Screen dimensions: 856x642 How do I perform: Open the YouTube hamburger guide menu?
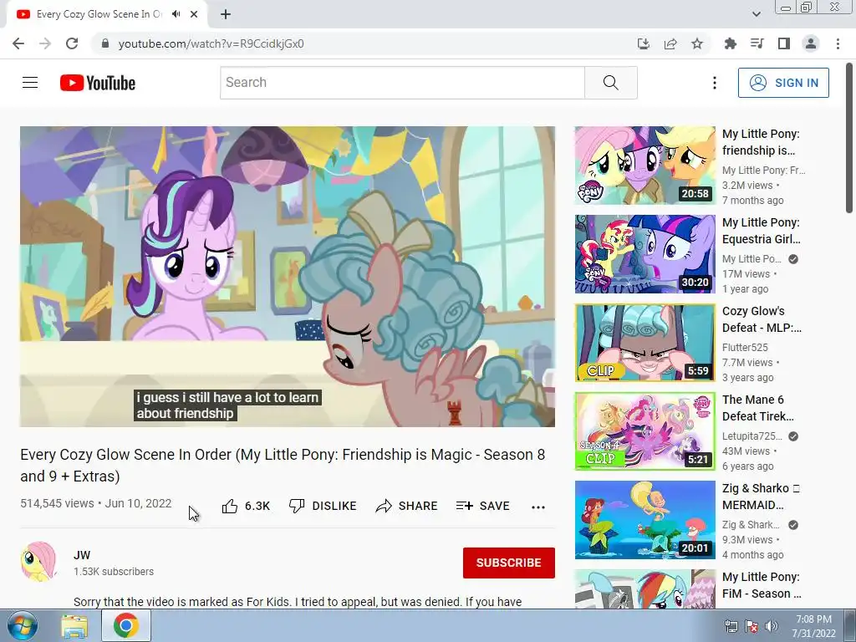[x=30, y=83]
